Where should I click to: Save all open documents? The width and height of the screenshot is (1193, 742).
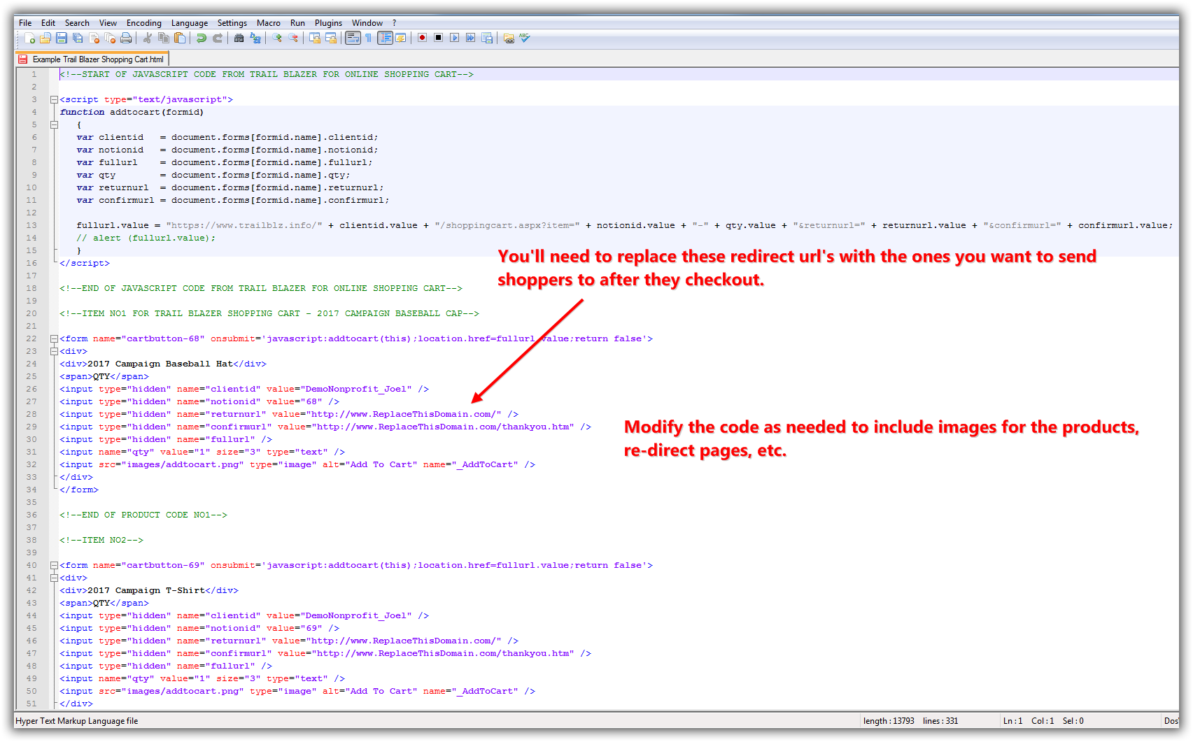(76, 38)
